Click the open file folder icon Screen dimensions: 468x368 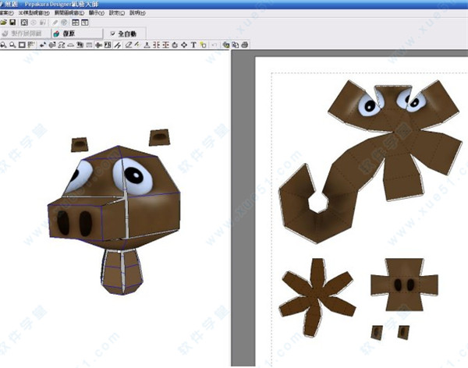tap(4, 23)
